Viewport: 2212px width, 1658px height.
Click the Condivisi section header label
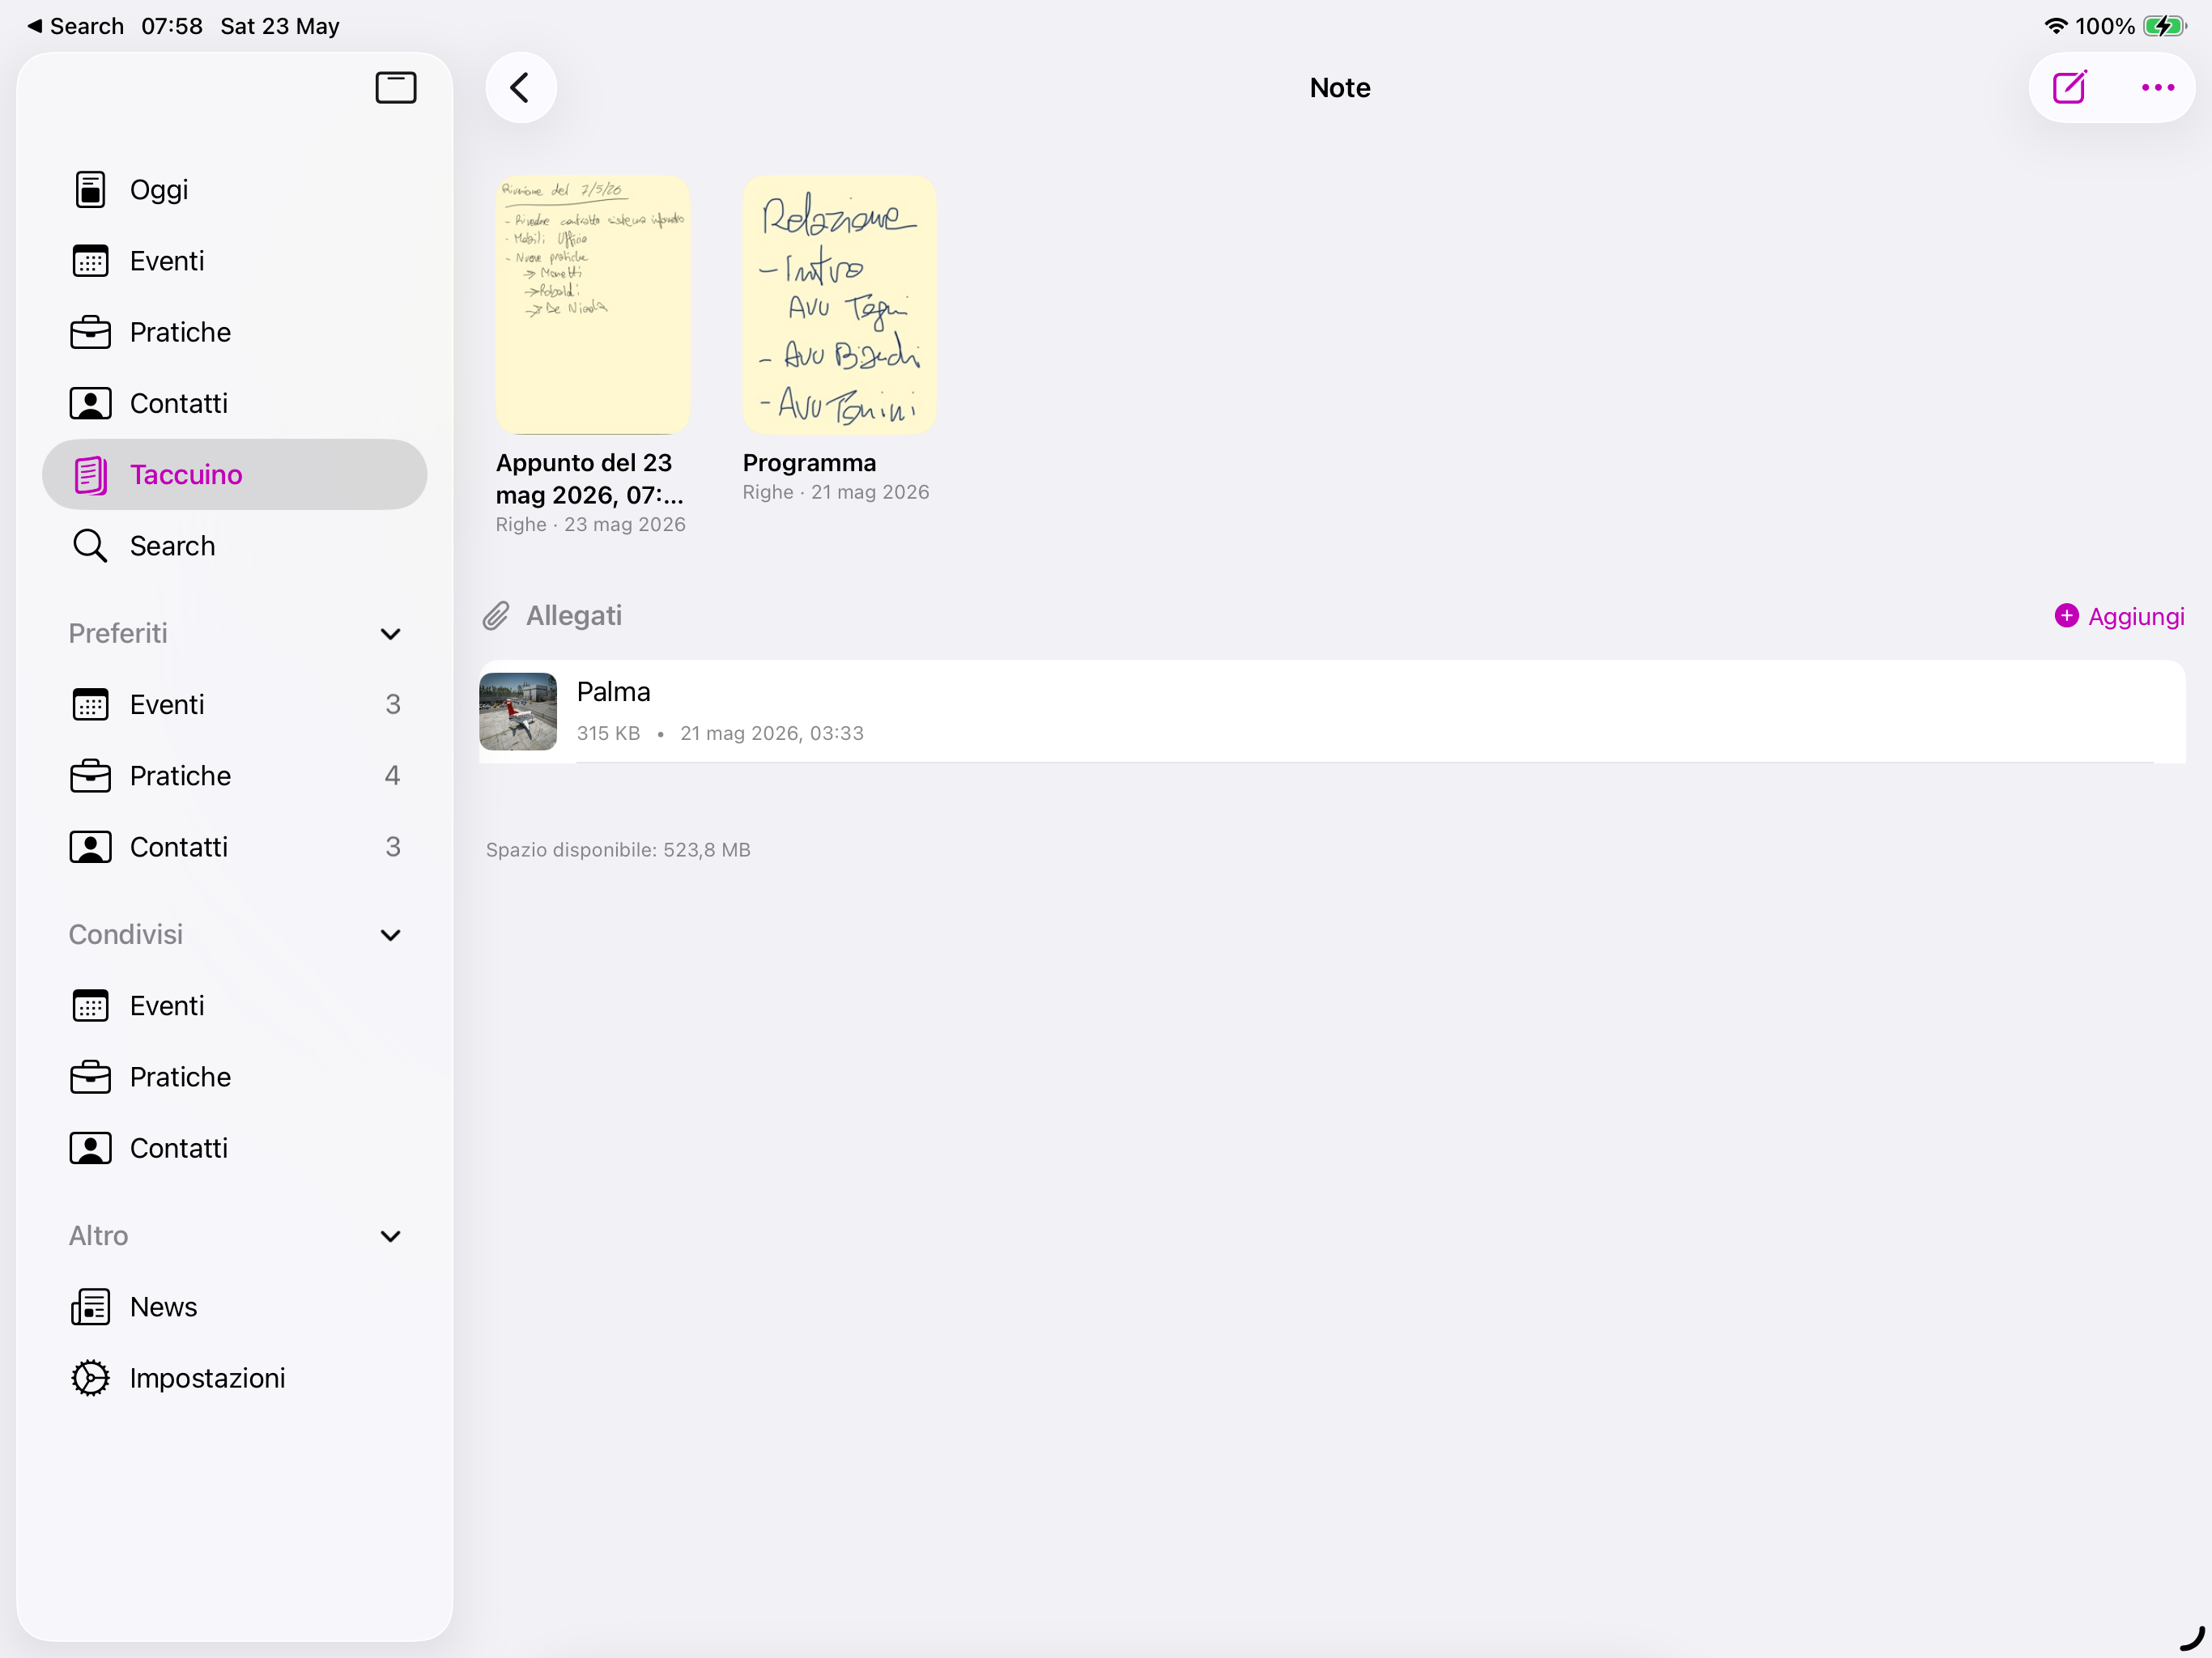(126, 935)
